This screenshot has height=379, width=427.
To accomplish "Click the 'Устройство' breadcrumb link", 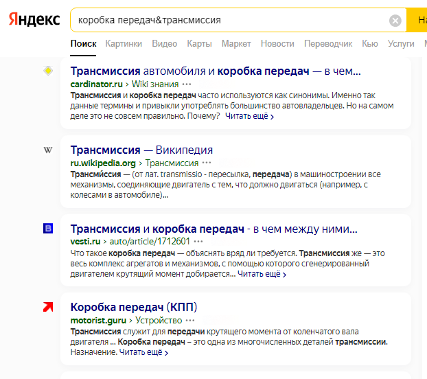I will click(159, 320).
